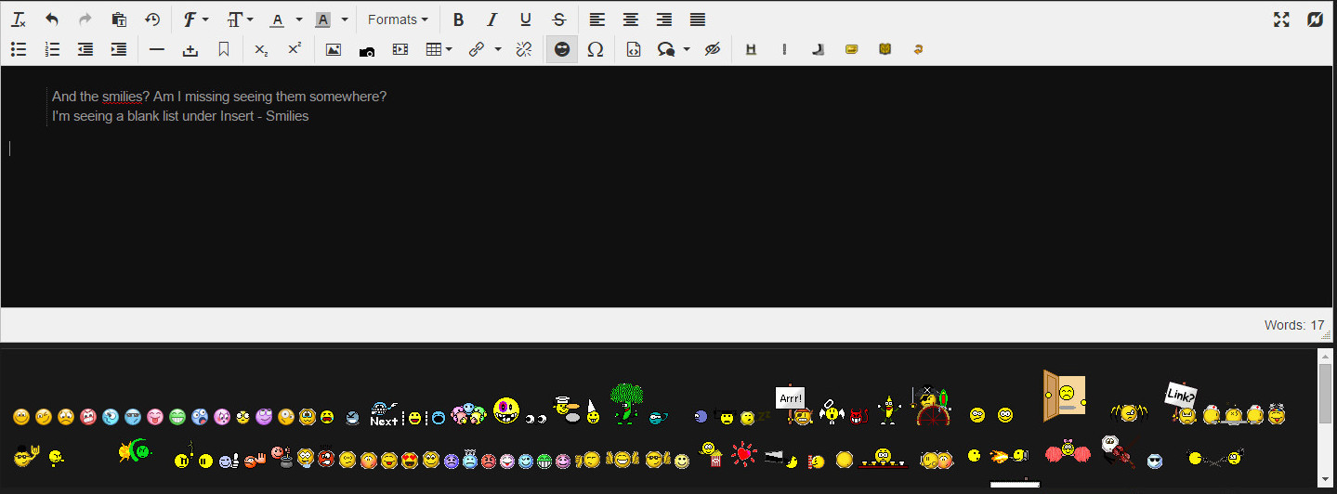Click the quote bubble icon
The height and width of the screenshot is (494, 1337).
tap(665, 50)
